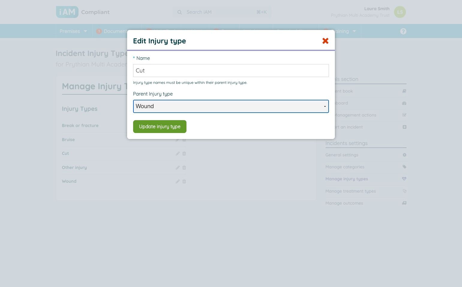
Task: Click into the Name text field
Action: click(231, 70)
